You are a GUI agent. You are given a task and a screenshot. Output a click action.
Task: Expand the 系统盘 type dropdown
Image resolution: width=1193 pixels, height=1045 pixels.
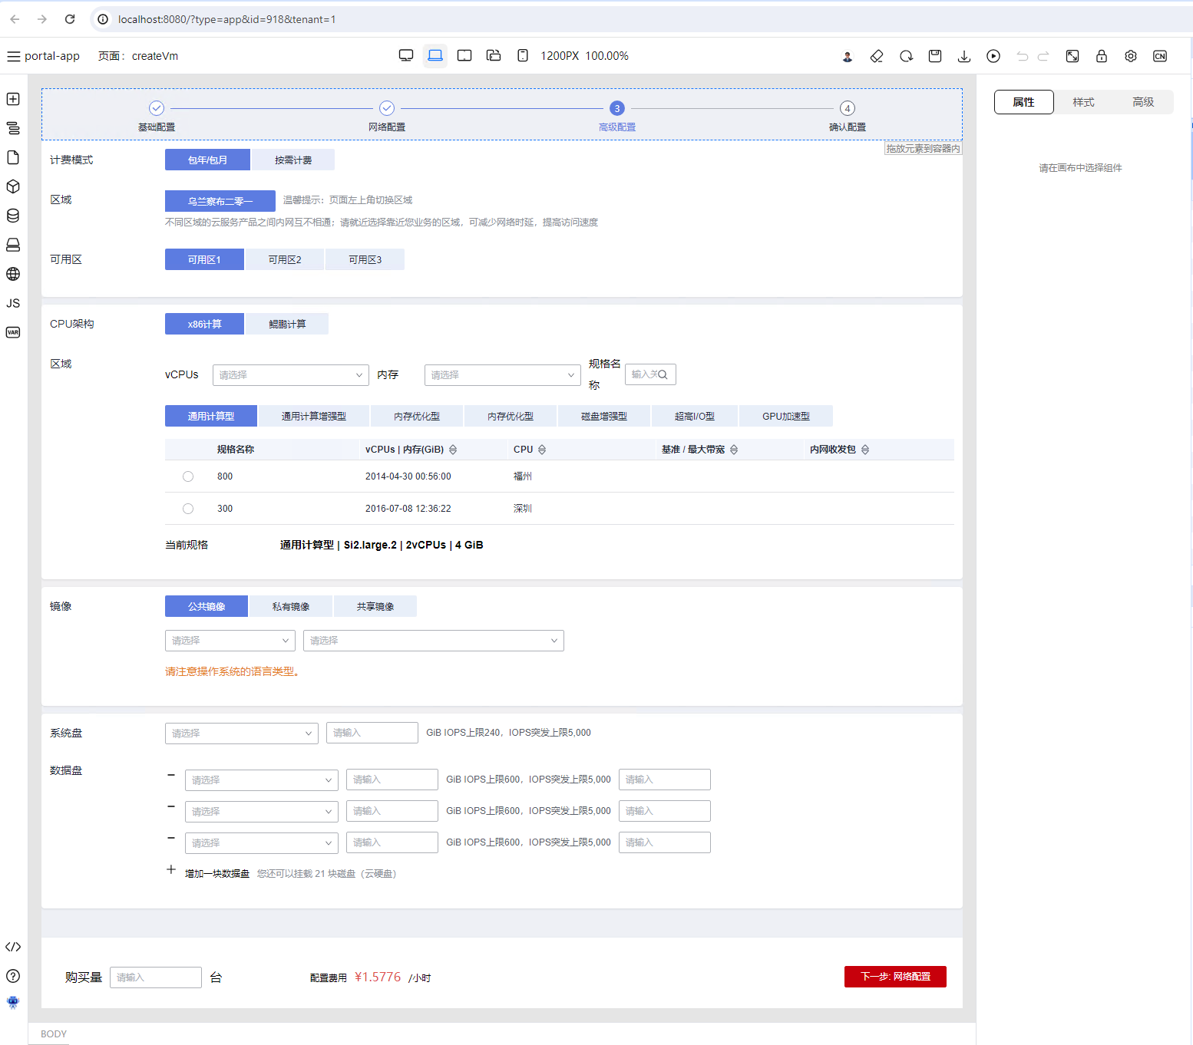[242, 733]
